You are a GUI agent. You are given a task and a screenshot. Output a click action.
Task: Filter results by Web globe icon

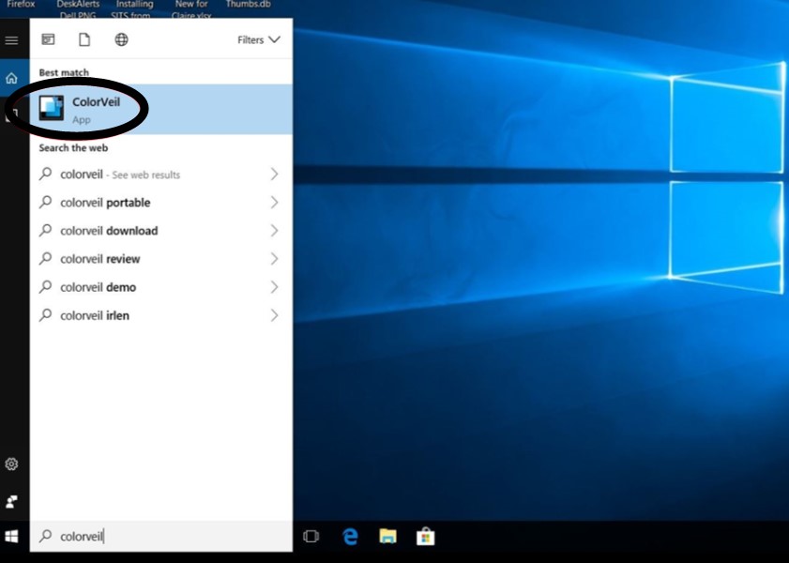point(121,39)
